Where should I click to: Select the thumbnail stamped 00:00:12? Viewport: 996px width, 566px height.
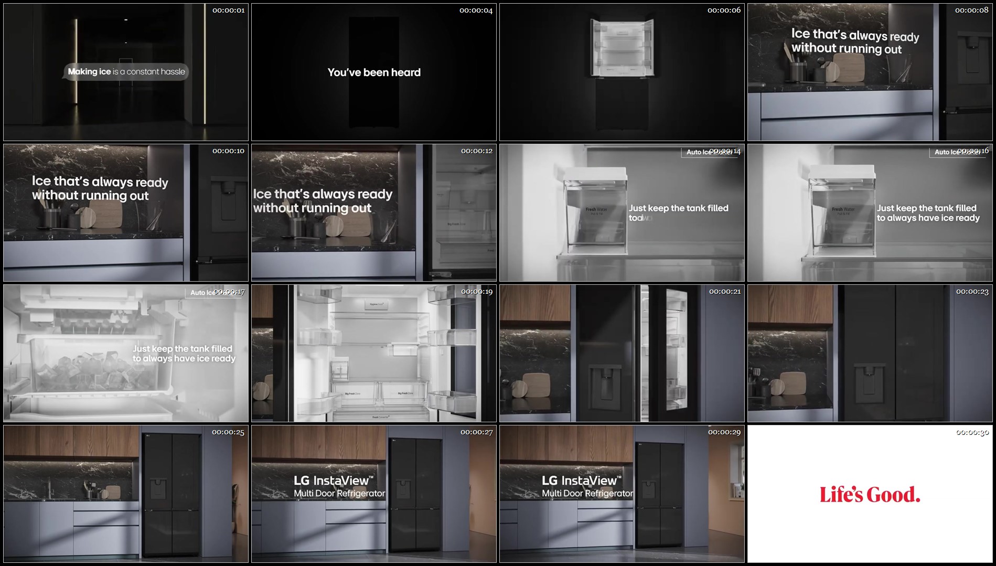[374, 213]
